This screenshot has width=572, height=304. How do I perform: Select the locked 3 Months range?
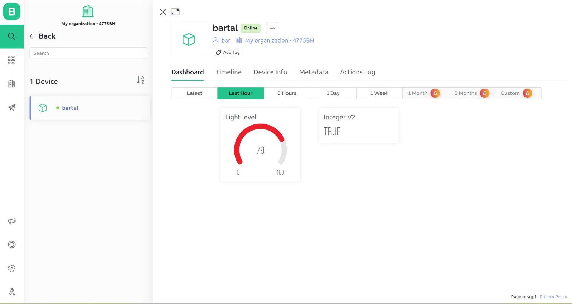pos(472,93)
